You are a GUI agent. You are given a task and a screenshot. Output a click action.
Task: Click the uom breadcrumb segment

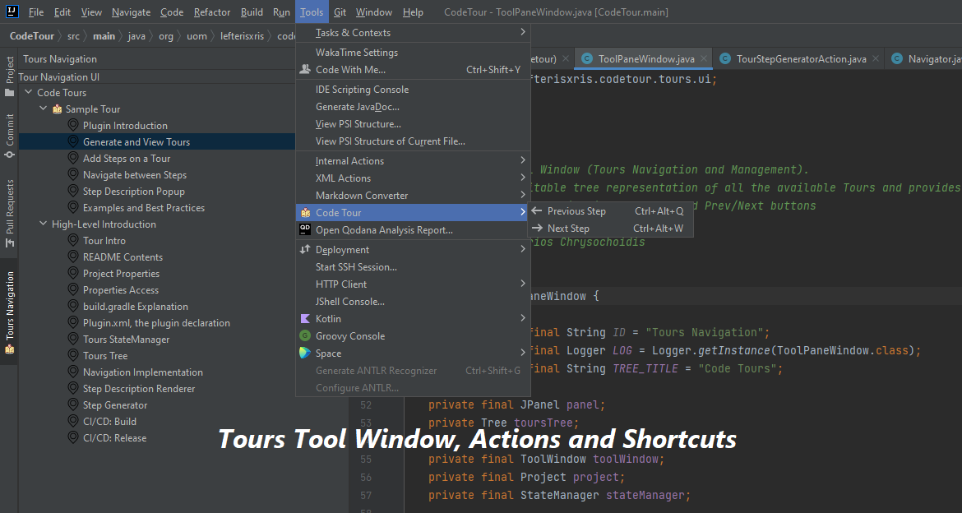(x=197, y=36)
